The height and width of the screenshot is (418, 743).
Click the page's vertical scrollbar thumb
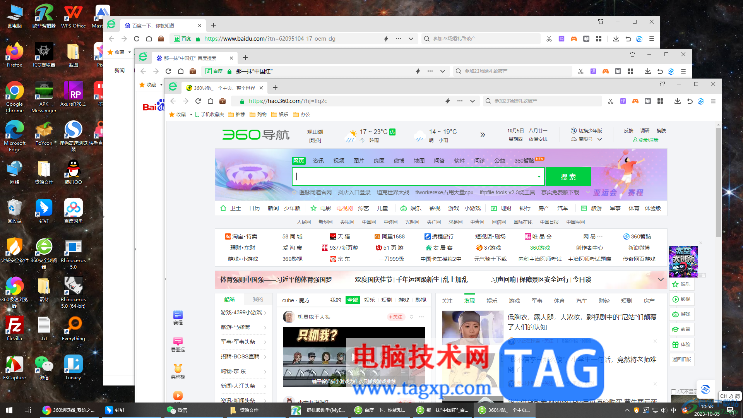coord(718,182)
